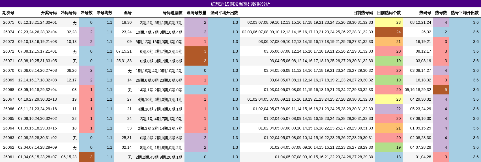Click the 温号 column header
The height and width of the screenshot is (162, 481).
point(128,13)
